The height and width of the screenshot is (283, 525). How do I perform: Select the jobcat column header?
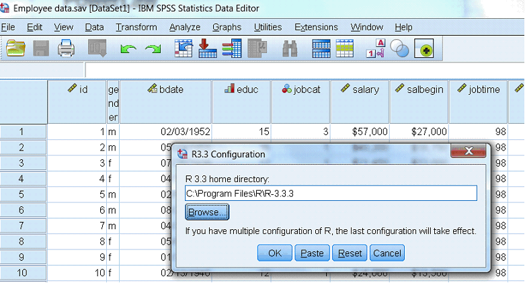300,102
